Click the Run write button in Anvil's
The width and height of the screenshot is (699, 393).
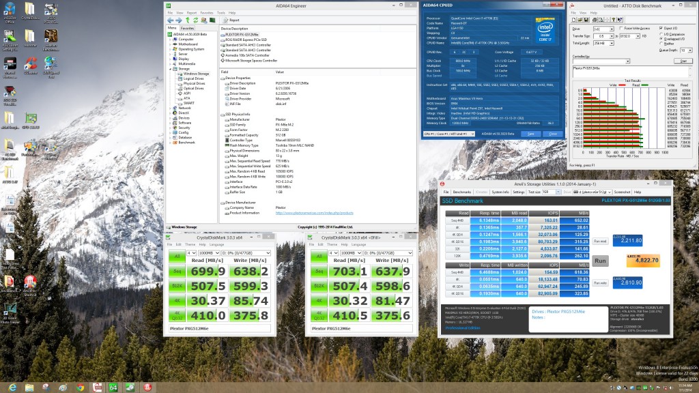pyautogui.click(x=600, y=282)
